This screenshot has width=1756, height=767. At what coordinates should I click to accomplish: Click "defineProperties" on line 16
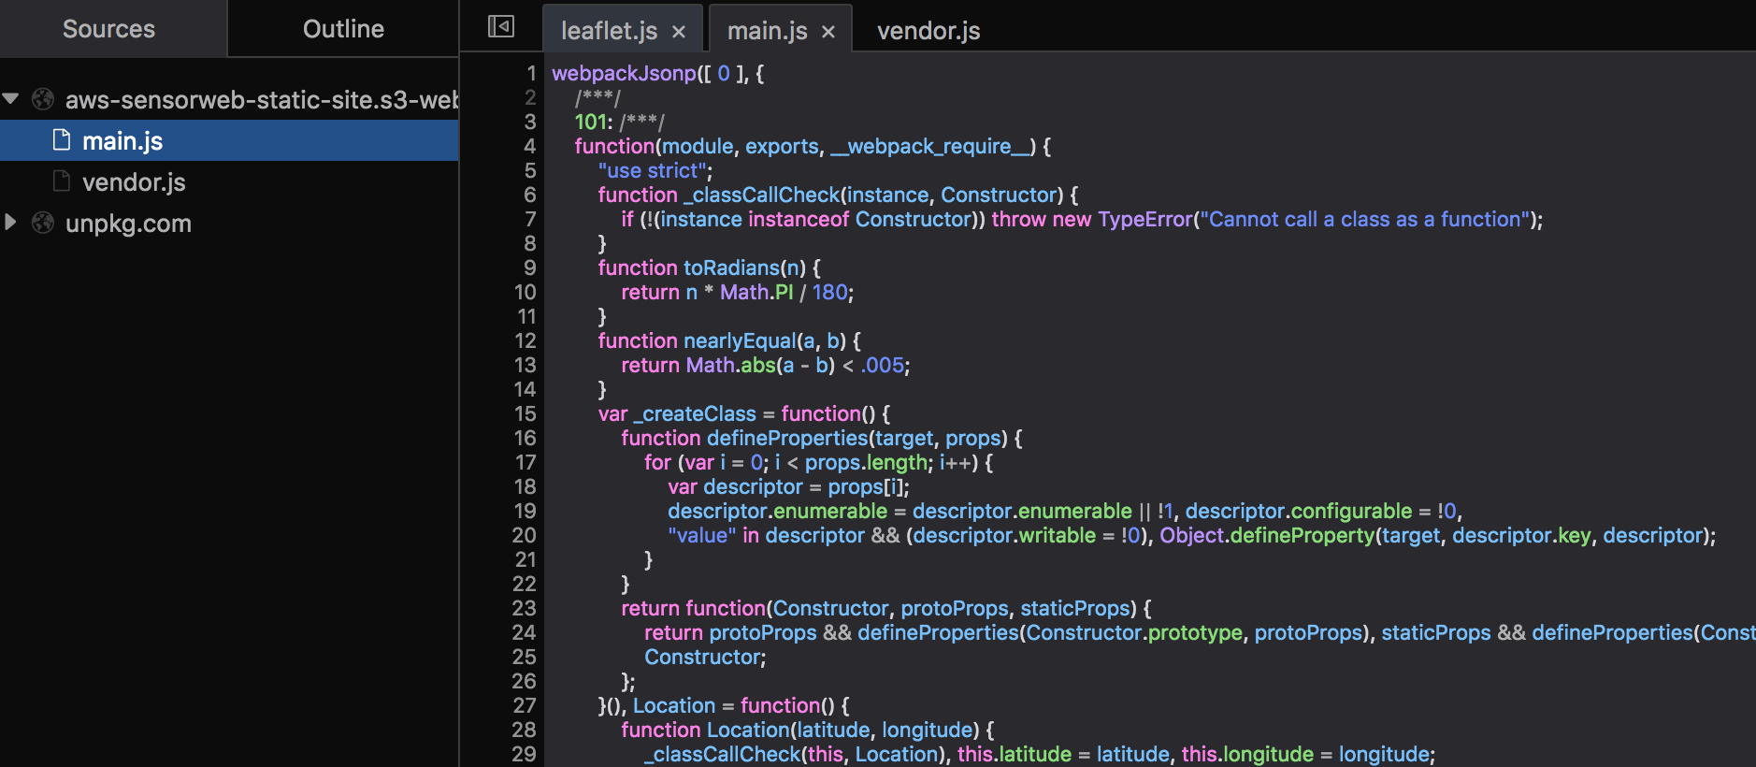coord(787,438)
